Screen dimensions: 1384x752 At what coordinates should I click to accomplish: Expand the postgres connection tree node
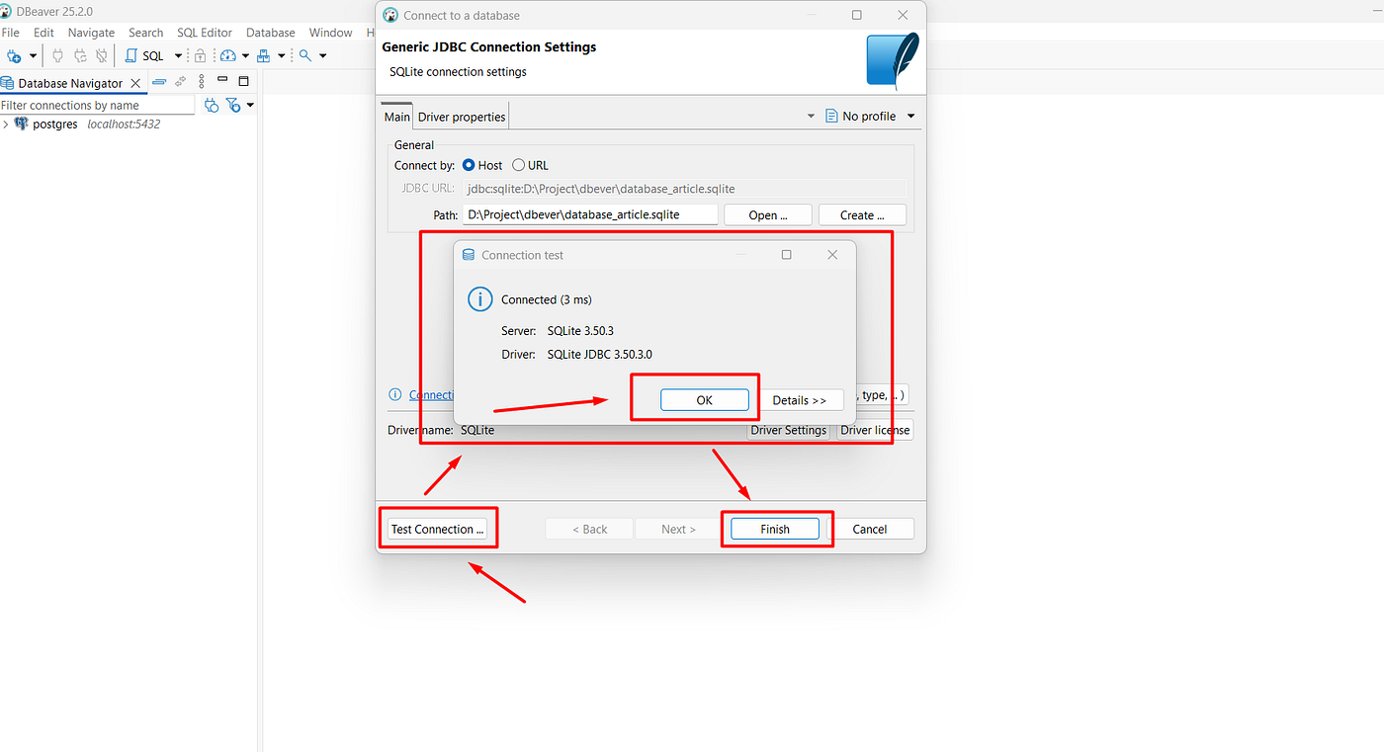point(6,125)
